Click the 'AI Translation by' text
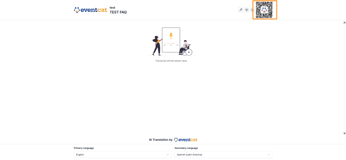Viewport: 346px width, 160px height. [x=161, y=140]
